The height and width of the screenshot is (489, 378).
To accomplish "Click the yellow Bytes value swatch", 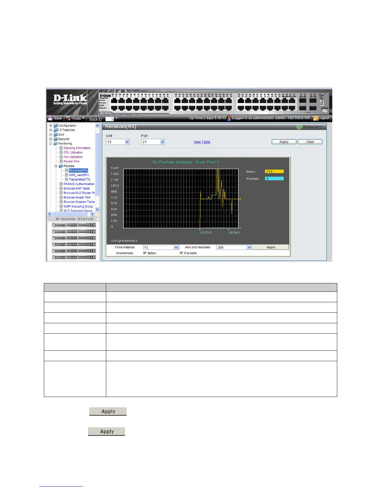I will click(x=274, y=172).
